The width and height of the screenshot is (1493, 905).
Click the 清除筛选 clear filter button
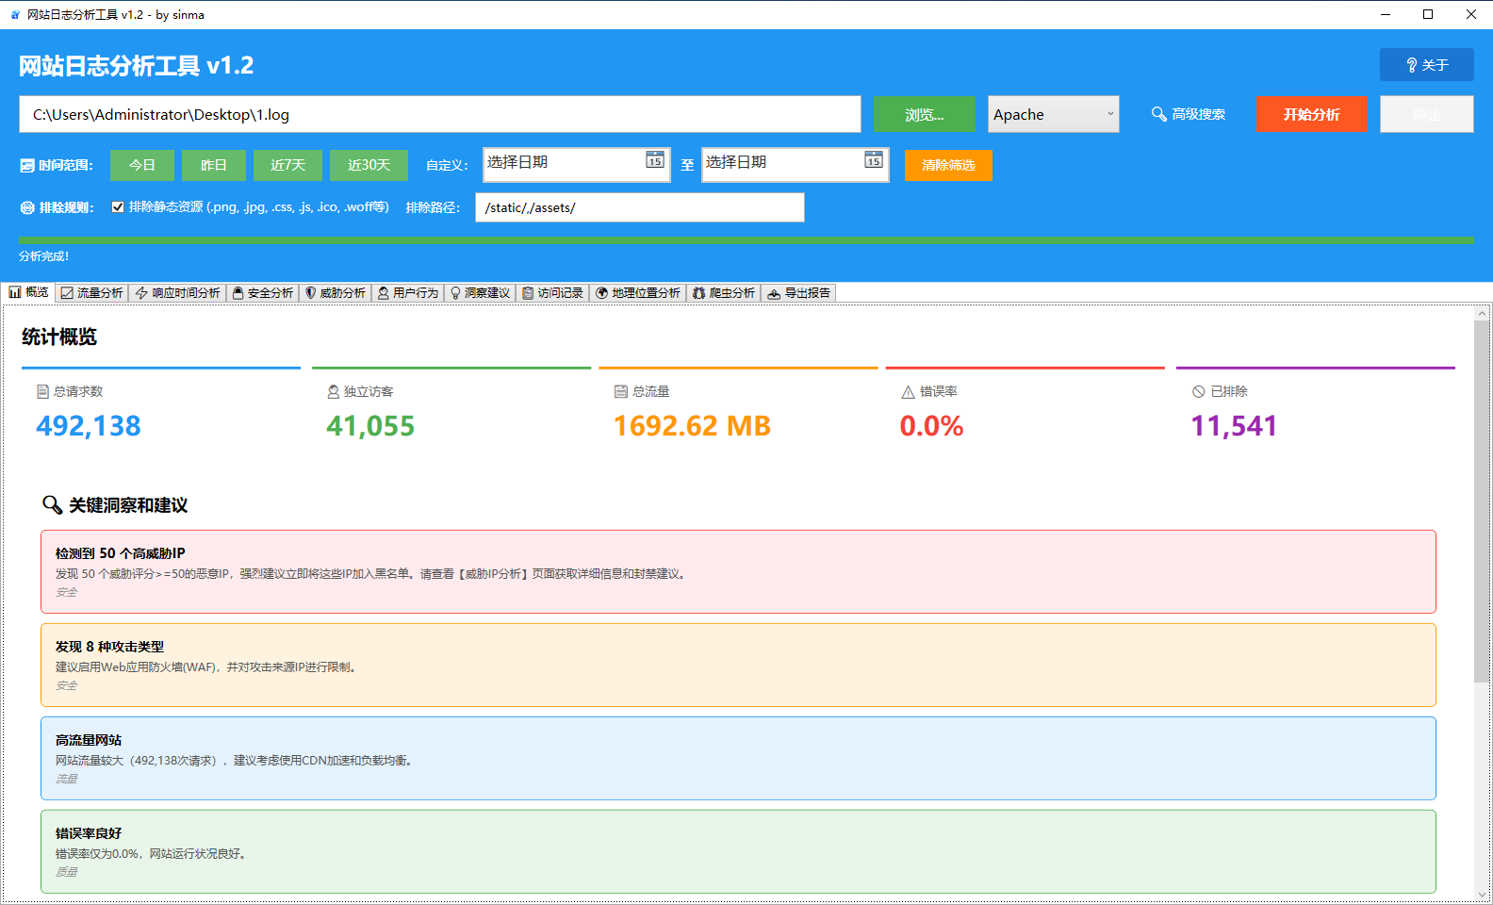(x=948, y=165)
